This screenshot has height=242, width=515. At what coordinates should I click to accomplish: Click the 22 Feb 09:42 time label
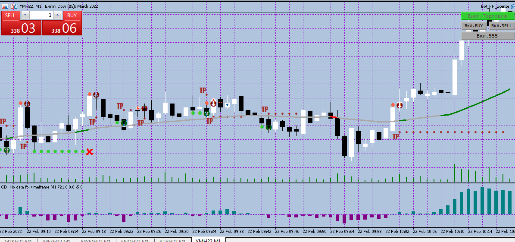pos(259,231)
